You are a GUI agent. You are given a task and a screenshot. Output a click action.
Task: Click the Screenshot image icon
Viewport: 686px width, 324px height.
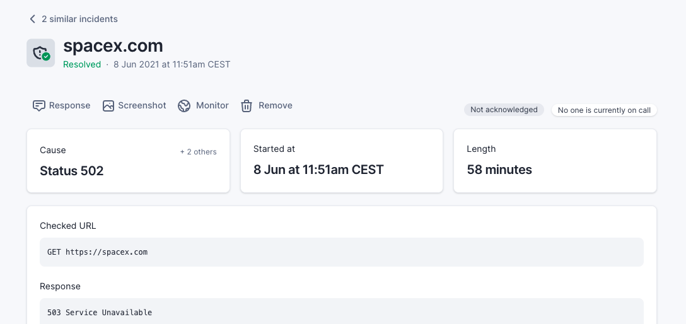(x=108, y=106)
